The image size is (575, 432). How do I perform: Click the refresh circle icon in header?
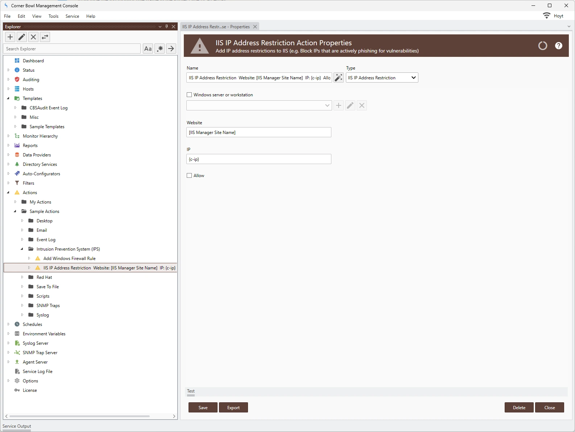(543, 46)
